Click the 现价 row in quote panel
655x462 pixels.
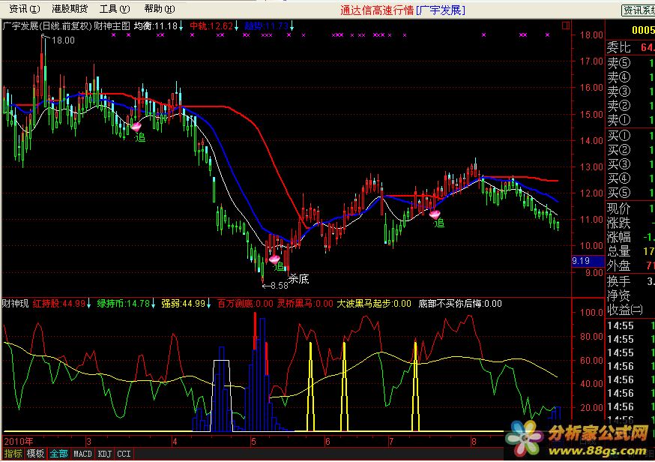tap(630, 208)
